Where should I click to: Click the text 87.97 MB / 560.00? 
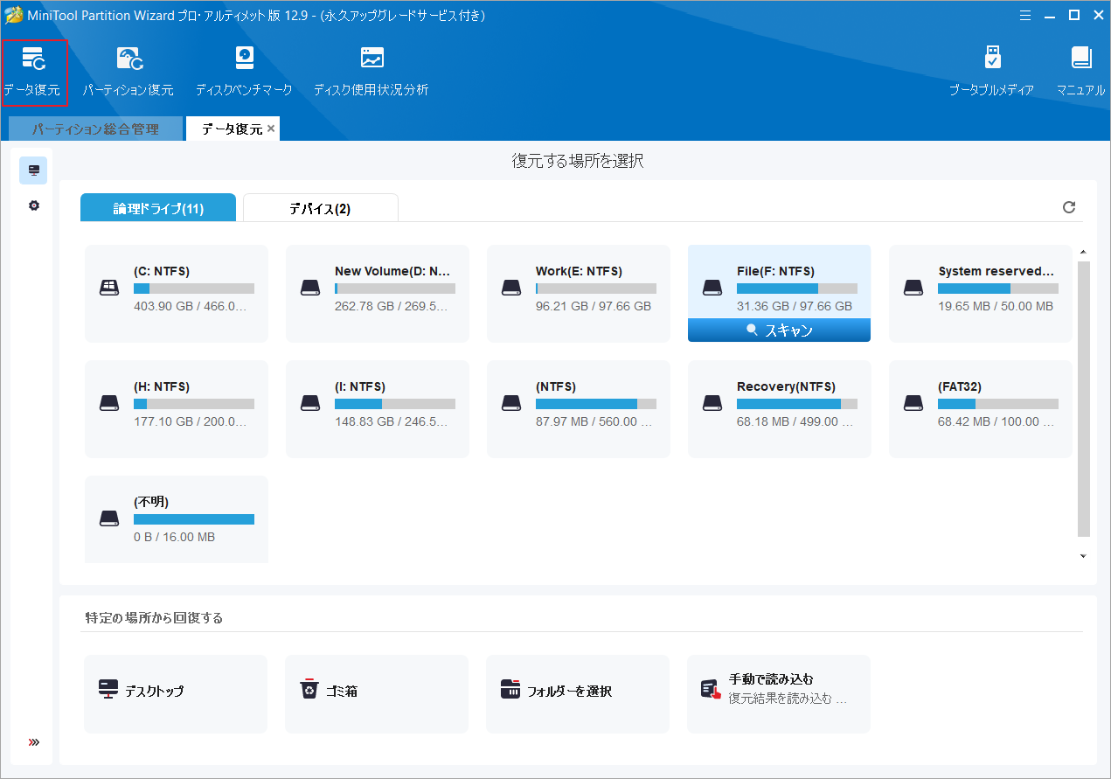[x=594, y=421]
